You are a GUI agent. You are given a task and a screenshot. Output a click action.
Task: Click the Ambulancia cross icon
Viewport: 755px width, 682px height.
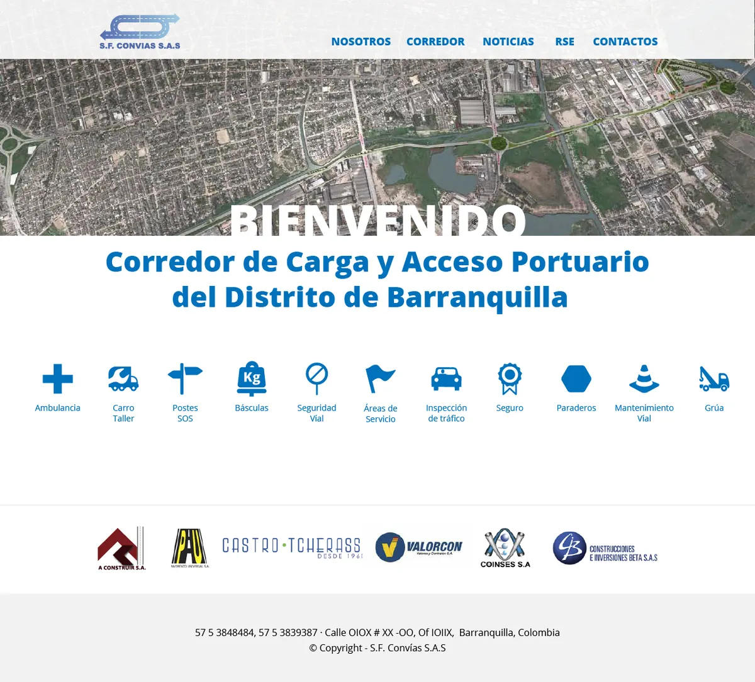click(58, 379)
